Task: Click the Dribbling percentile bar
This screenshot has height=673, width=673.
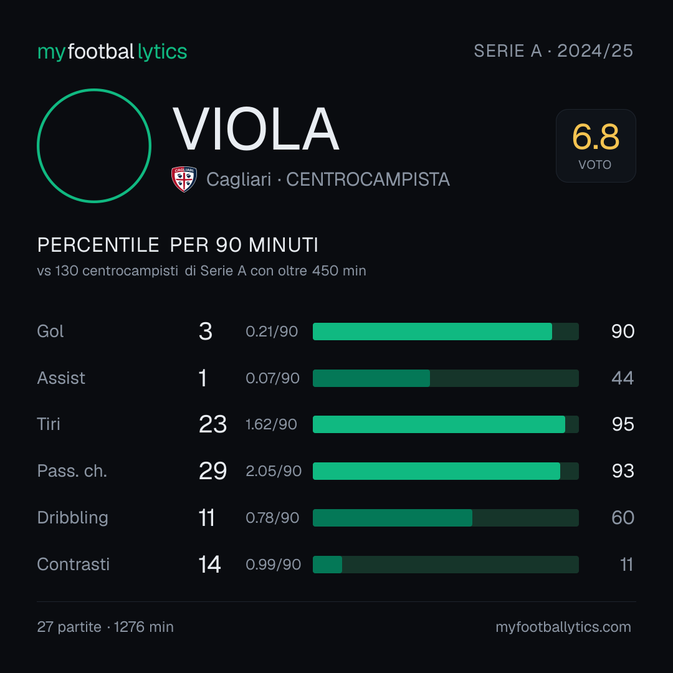Action: point(446,518)
